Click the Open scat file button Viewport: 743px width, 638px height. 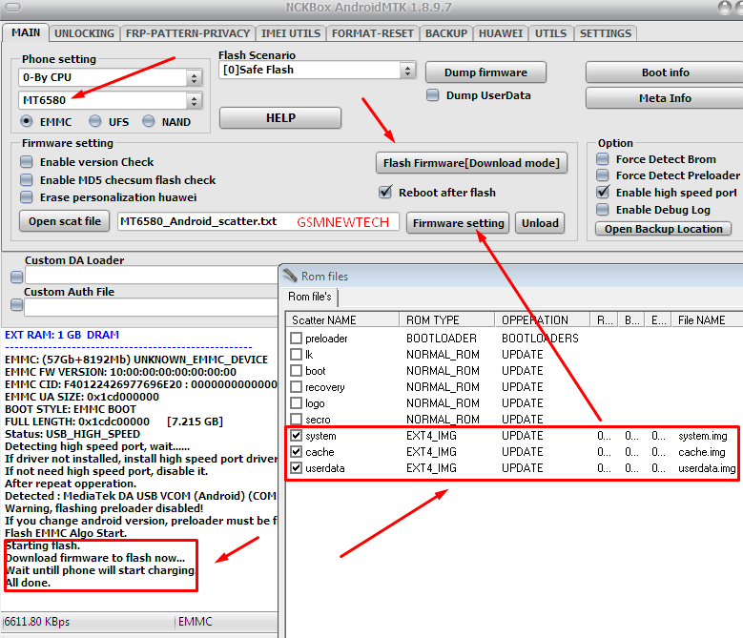click(65, 221)
